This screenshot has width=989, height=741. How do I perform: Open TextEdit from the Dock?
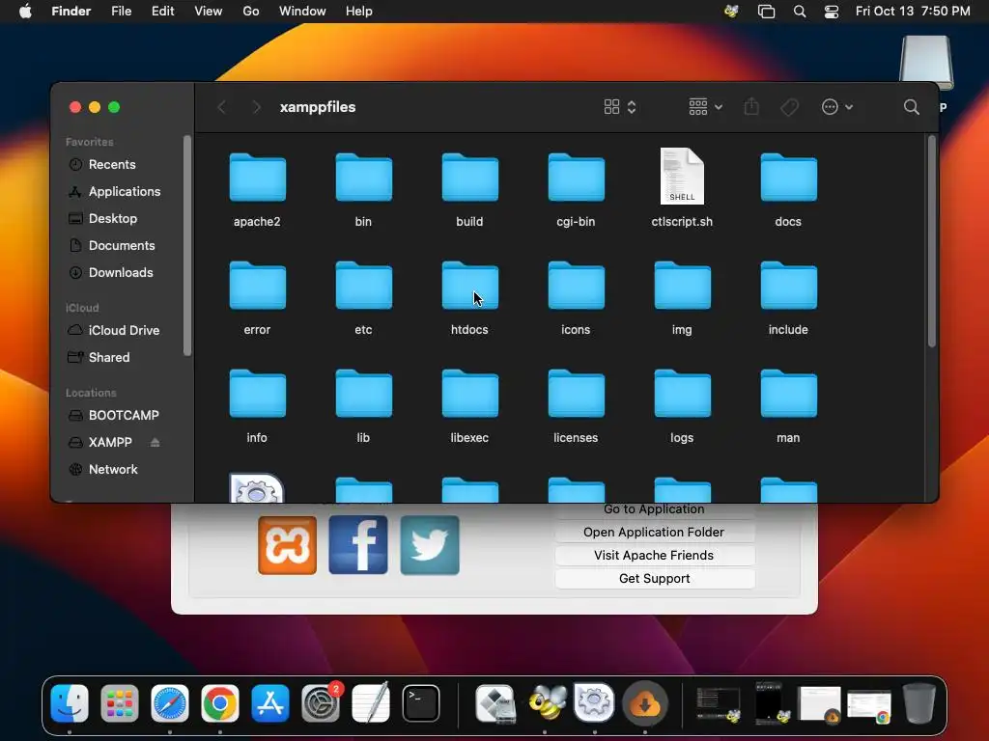tap(371, 703)
